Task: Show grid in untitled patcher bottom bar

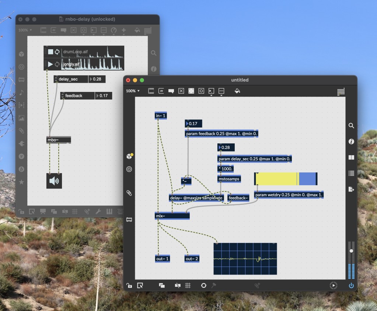Action: pos(188,285)
